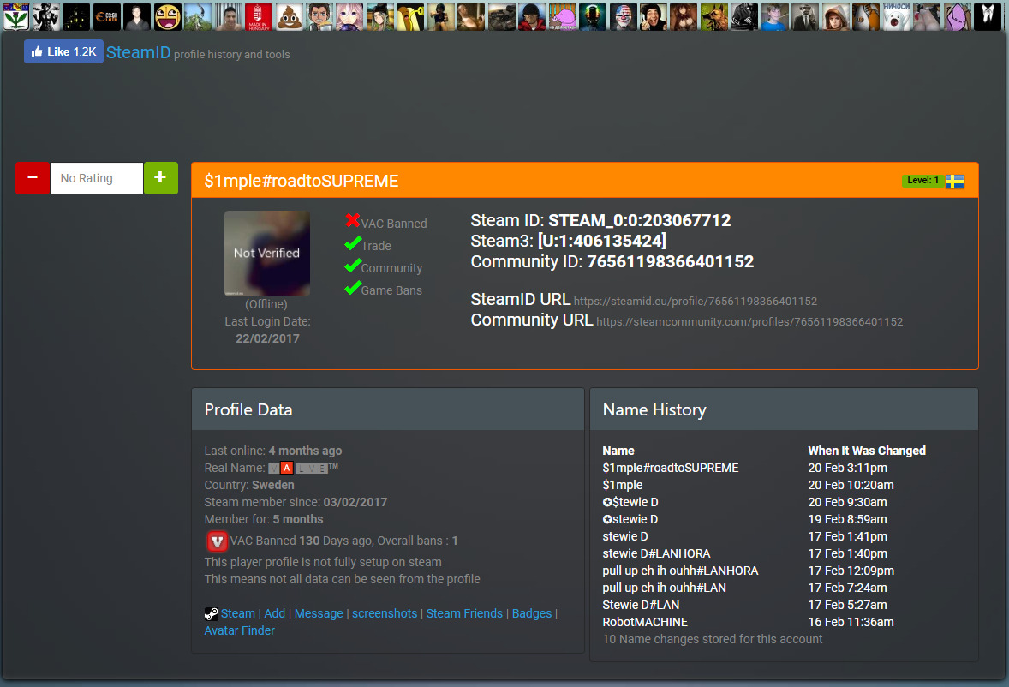Click the awesome smiley face avatar
This screenshot has width=1009, height=687.
pos(167,17)
